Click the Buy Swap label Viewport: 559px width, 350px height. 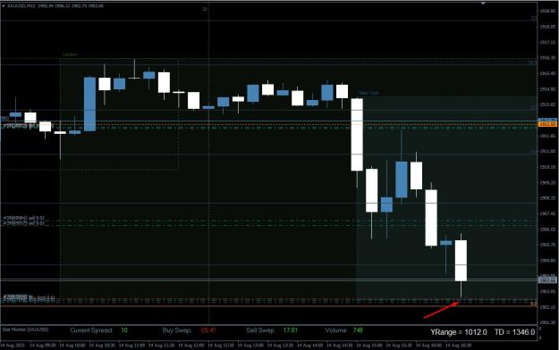[177, 330]
